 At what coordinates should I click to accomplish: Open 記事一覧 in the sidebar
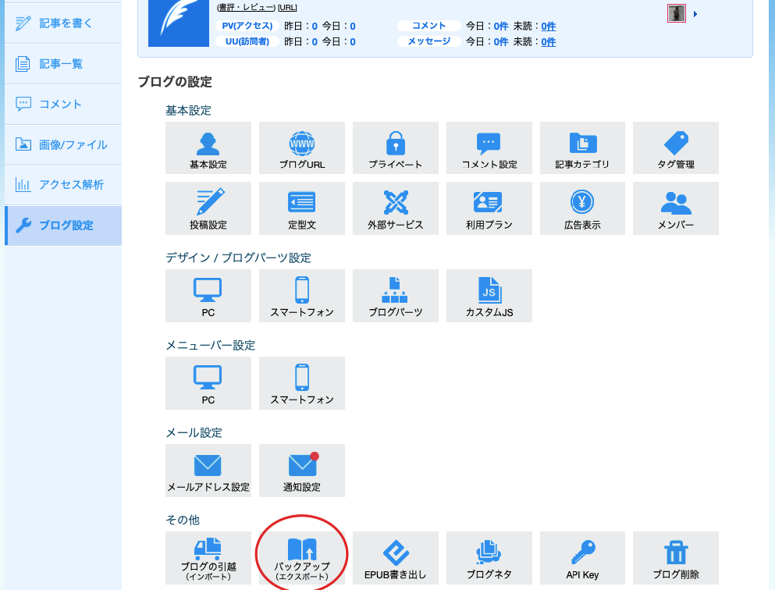click(63, 64)
